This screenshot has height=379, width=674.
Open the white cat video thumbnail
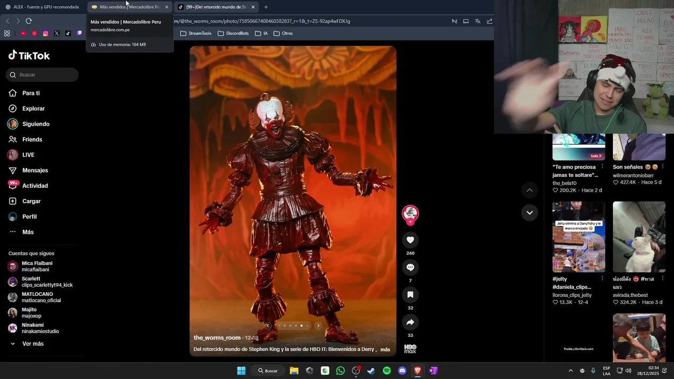click(639, 237)
